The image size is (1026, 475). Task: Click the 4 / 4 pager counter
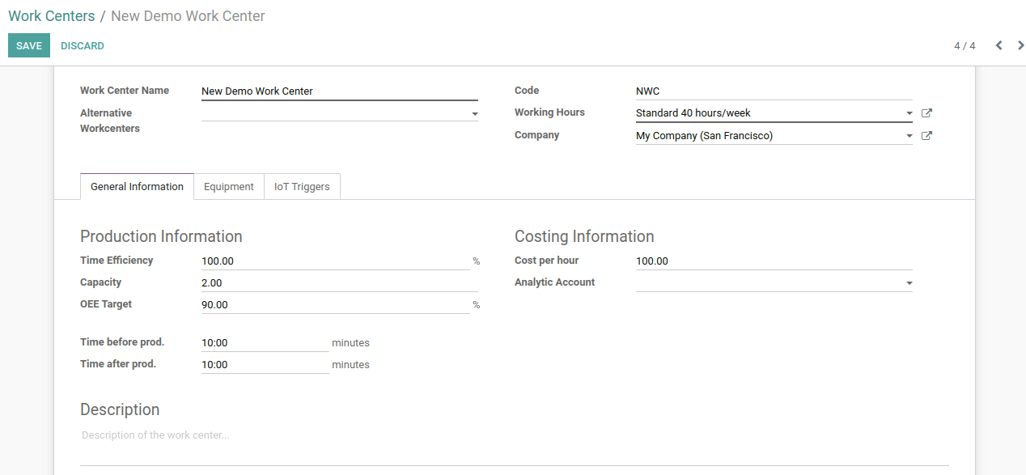[x=965, y=45]
